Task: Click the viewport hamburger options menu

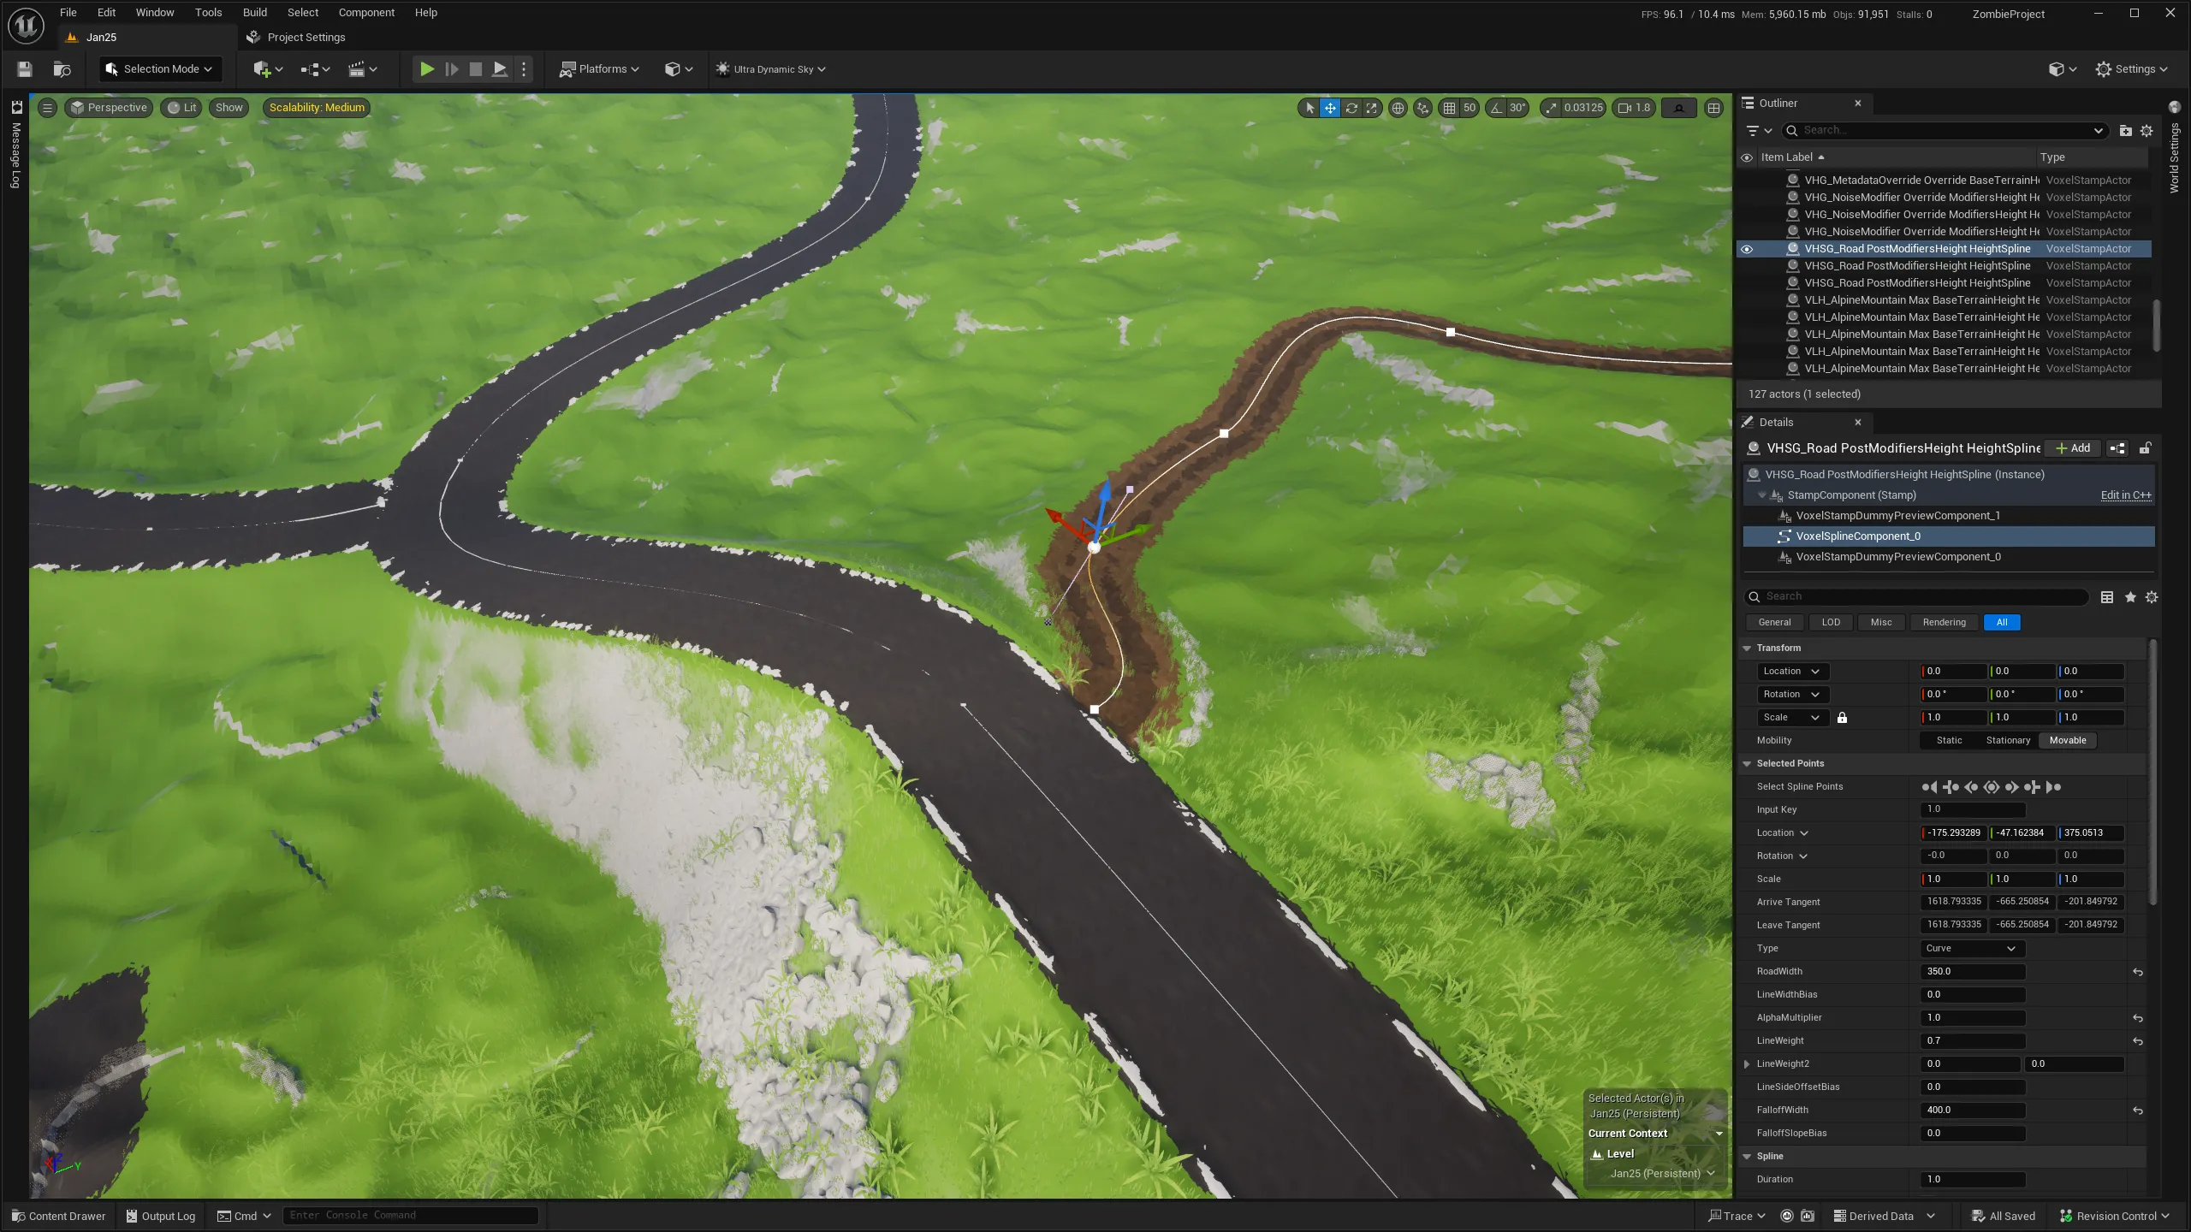Action: pos(48,108)
